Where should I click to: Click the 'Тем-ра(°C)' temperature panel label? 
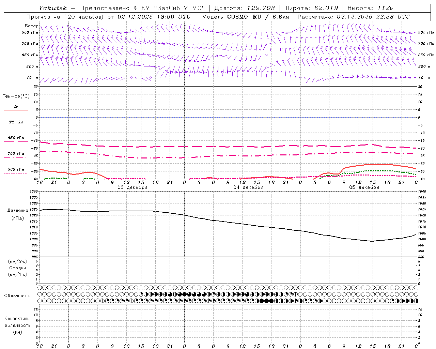tap(16, 96)
